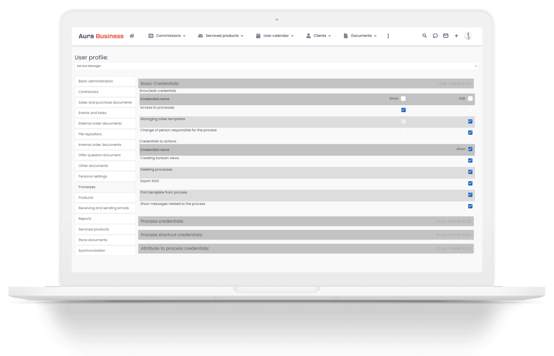
Task: Toggle Allow checkbox for Export XLSX
Action: click(x=470, y=183)
